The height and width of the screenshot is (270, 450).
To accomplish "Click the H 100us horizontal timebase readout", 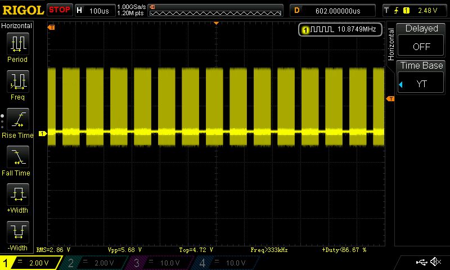I will point(95,11).
